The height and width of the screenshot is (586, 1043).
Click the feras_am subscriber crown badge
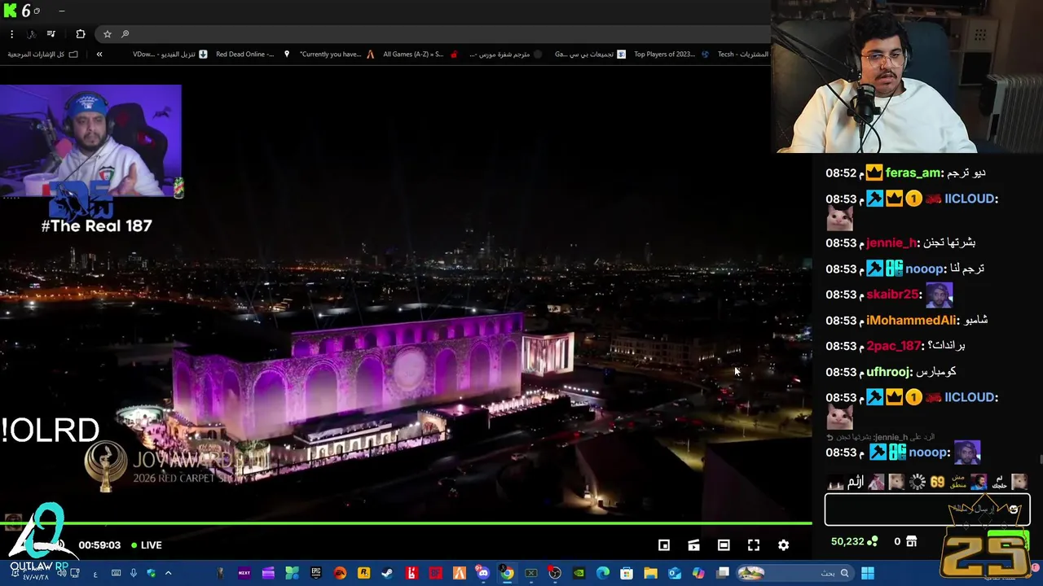pyautogui.click(x=874, y=173)
